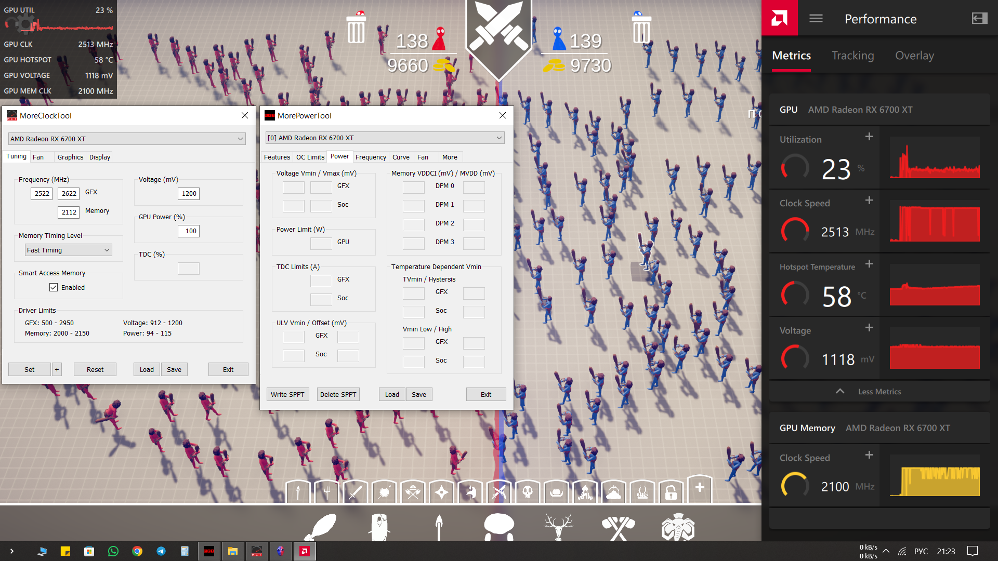Switch to the Tracking tab

click(852, 56)
